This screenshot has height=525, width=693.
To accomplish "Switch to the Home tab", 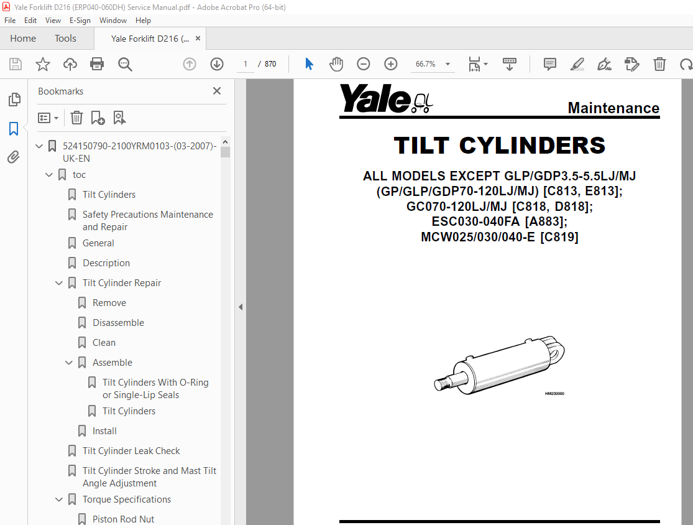I will click(x=23, y=39).
